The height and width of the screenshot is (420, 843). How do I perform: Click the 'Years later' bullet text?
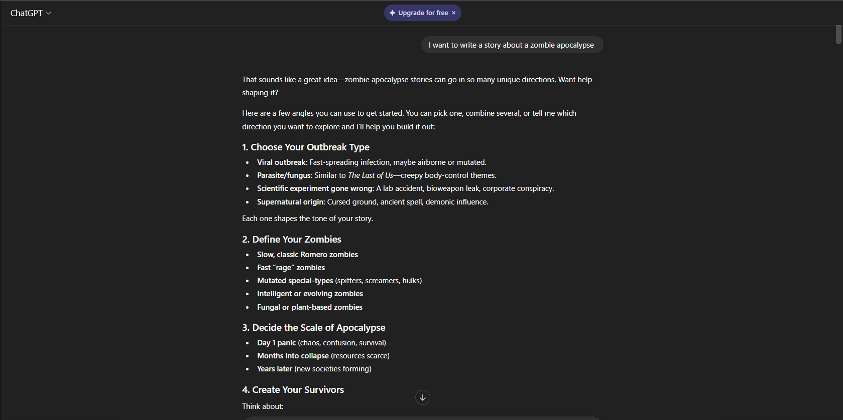tap(275, 369)
